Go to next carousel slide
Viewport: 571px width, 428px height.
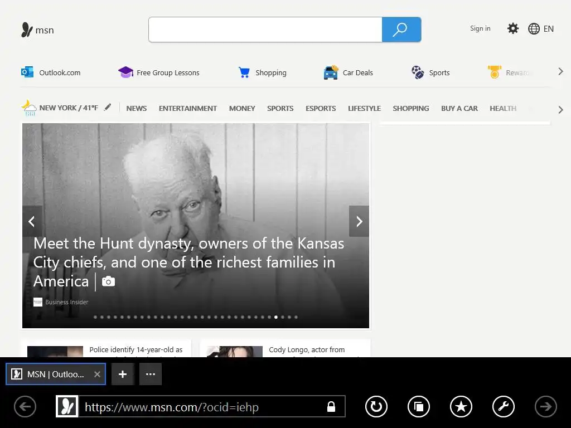coord(359,221)
